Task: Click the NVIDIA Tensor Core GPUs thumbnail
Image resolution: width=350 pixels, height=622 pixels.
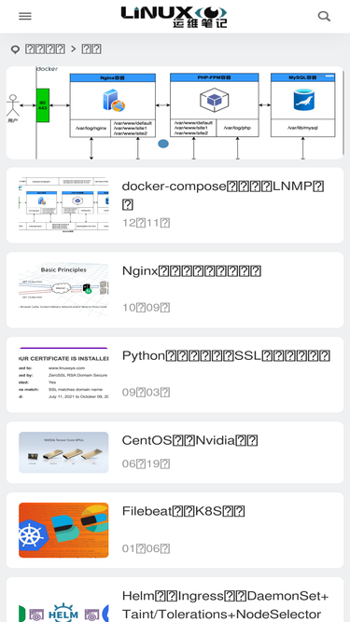Action: coord(63,452)
